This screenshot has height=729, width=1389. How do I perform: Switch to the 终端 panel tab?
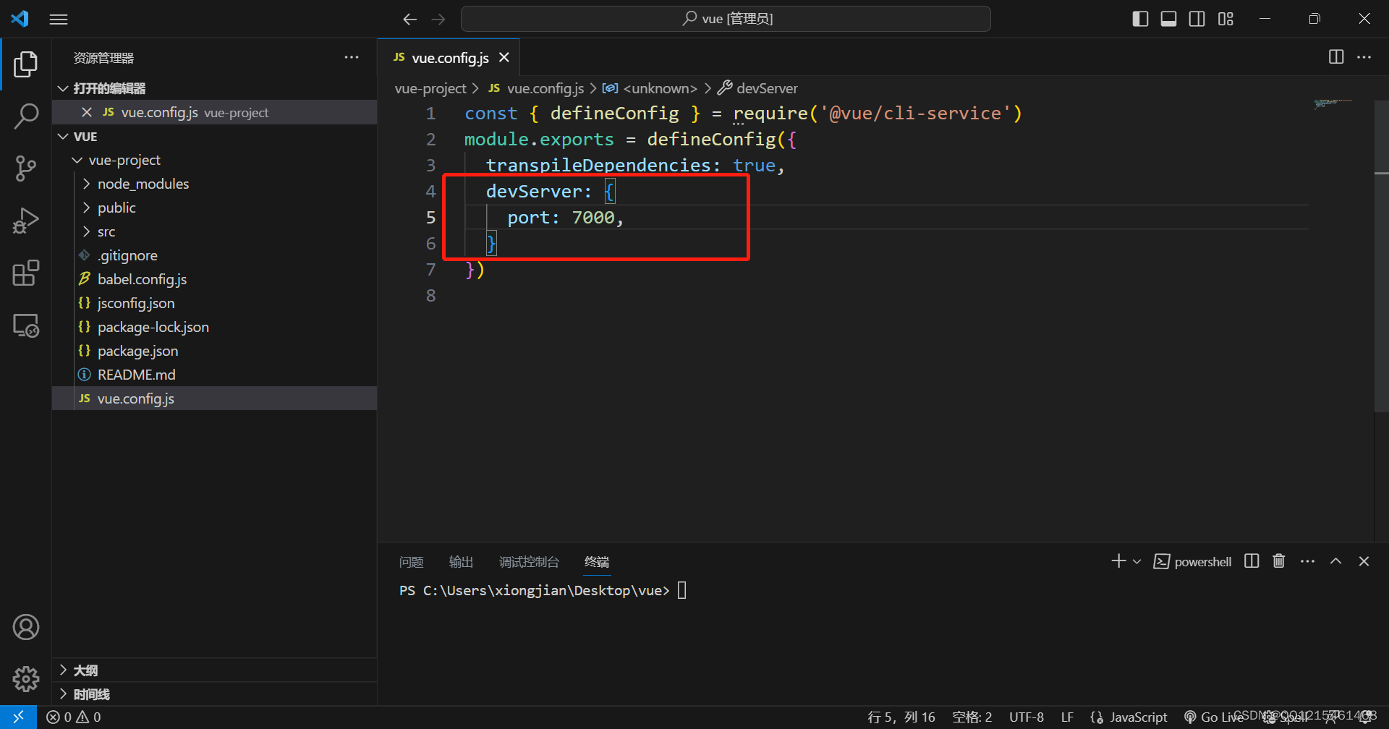click(597, 562)
